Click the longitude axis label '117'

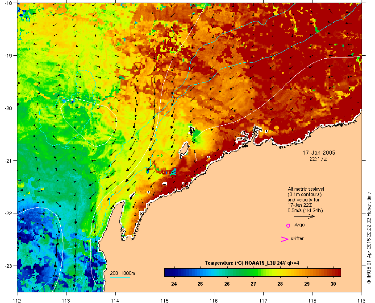click(x=263, y=300)
